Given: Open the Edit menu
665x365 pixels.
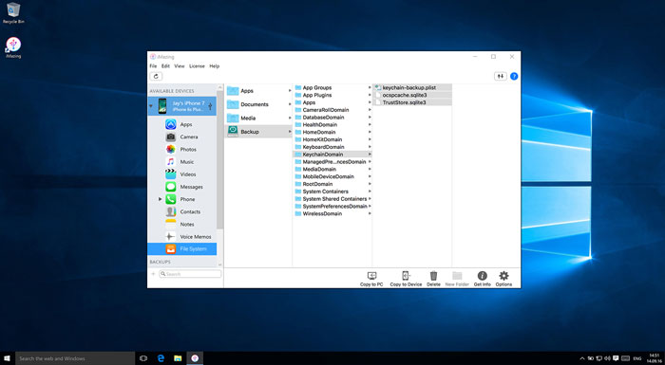Looking at the screenshot, I should pos(165,66).
